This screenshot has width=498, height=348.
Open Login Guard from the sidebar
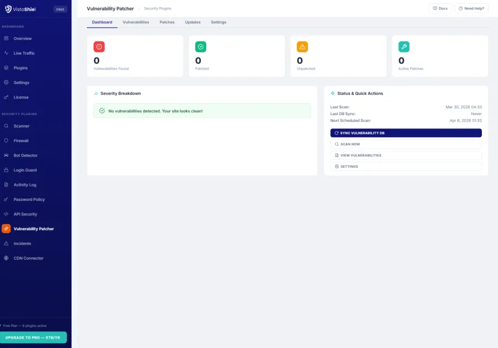pyautogui.click(x=25, y=170)
